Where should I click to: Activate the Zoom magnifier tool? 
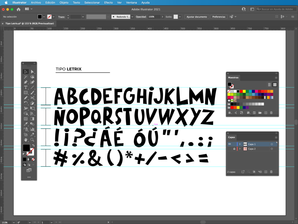(32, 140)
